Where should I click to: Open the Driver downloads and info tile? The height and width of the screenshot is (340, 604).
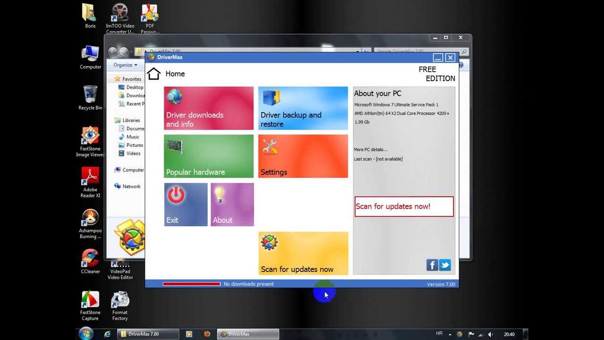point(209,108)
